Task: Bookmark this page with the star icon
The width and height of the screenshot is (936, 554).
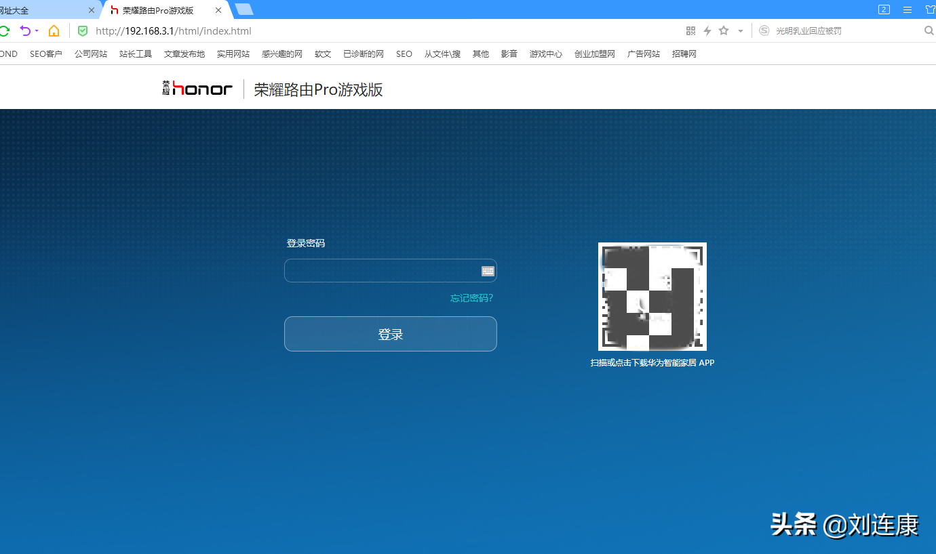Action: 724,31
